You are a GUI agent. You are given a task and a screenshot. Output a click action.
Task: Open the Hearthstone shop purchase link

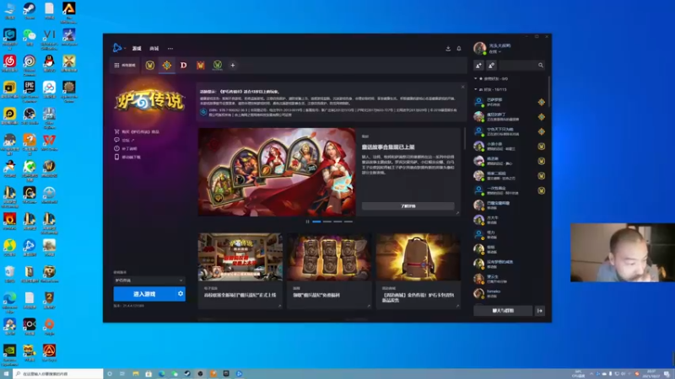[137, 131]
